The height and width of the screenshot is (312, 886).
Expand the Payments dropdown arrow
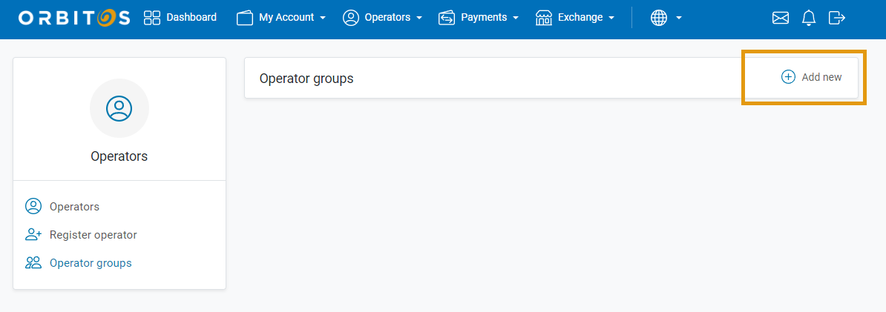tap(516, 18)
